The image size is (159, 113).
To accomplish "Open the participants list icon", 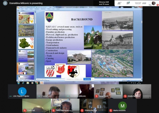I will (x=119, y=3).
